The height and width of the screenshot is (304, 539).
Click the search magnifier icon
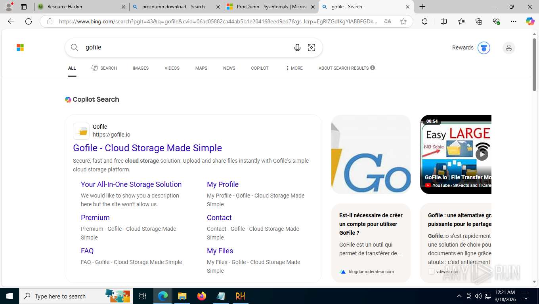[75, 47]
